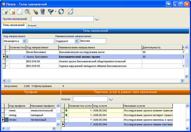Screen dimensions: 191x132
Task: Sort by Код направления column header
Action: pyautogui.click(x=42, y=48)
